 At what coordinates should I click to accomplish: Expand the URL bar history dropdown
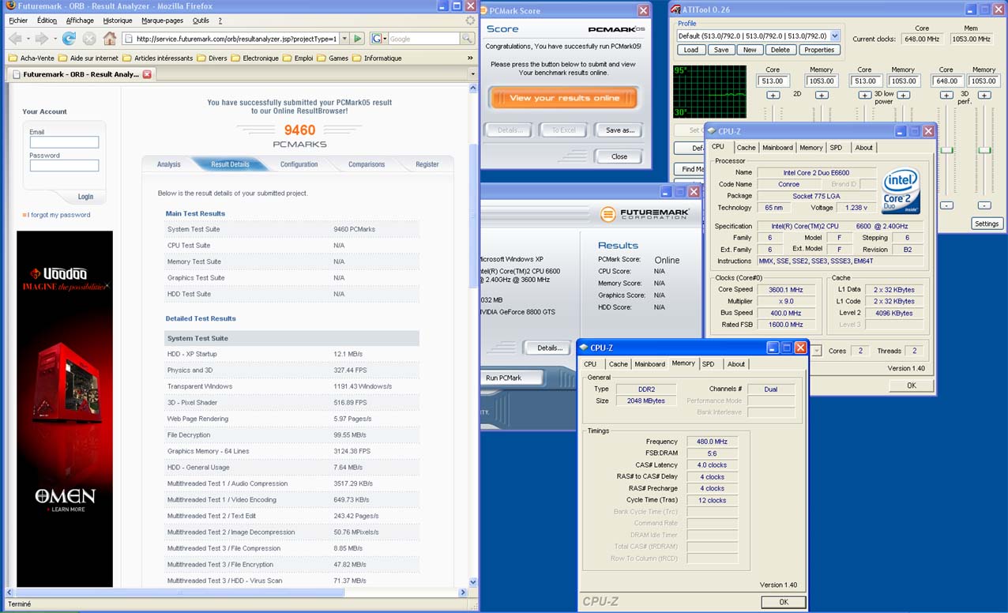click(344, 39)
